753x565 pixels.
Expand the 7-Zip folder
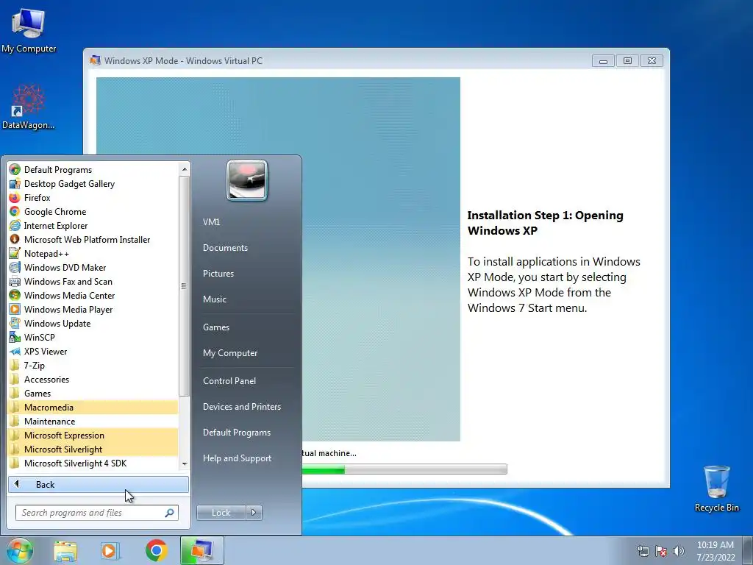click(x=93, y=365)
